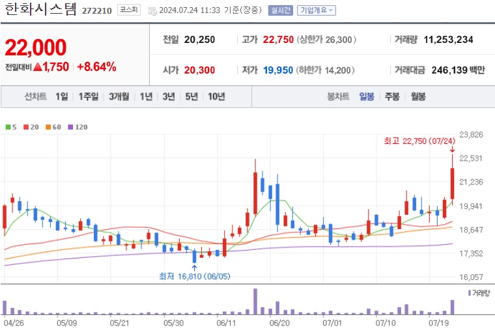
Task: Click the 저가 value 19,950
Action: click(278, 70)
